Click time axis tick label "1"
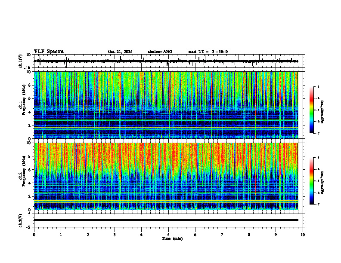The image size is (341, 263). pos(61,235)
